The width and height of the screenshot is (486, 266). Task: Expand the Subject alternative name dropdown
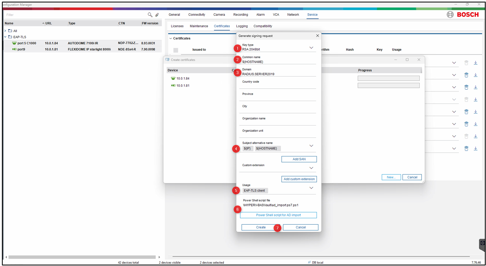click(x=311, y=146)
